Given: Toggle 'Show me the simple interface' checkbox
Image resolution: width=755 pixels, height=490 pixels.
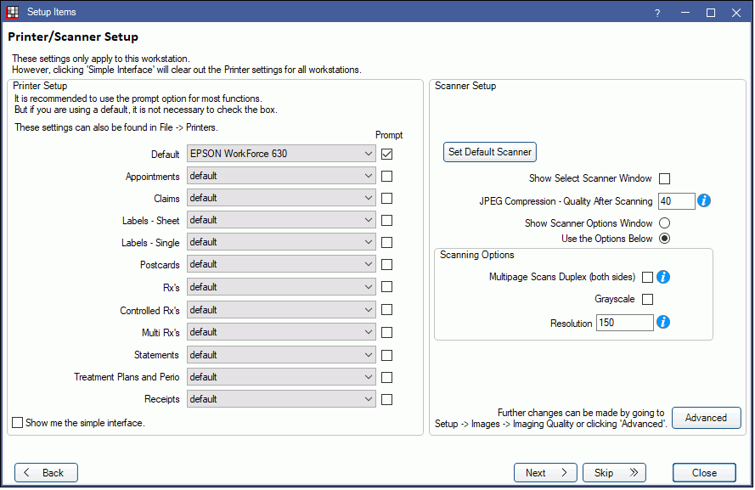Looking at the screenshot, I should (x=18, y=423).
